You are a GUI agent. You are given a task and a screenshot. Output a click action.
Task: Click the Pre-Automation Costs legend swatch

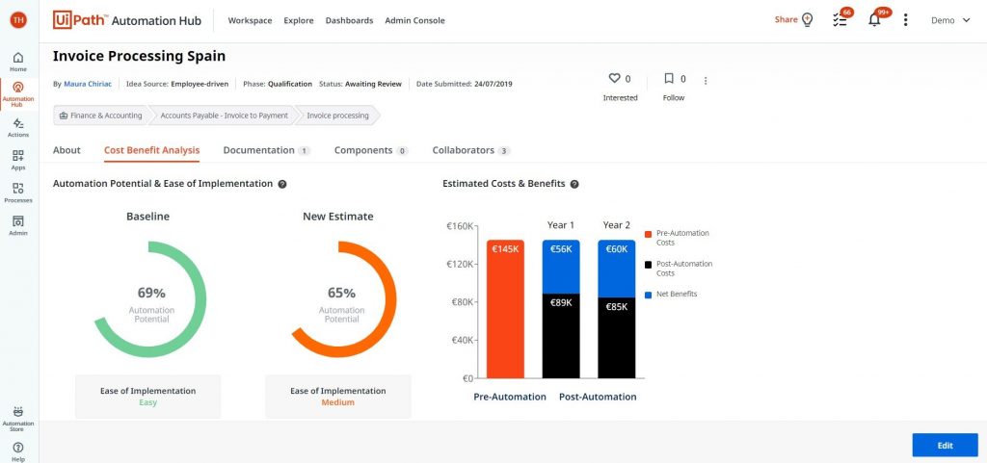point(649,234)
